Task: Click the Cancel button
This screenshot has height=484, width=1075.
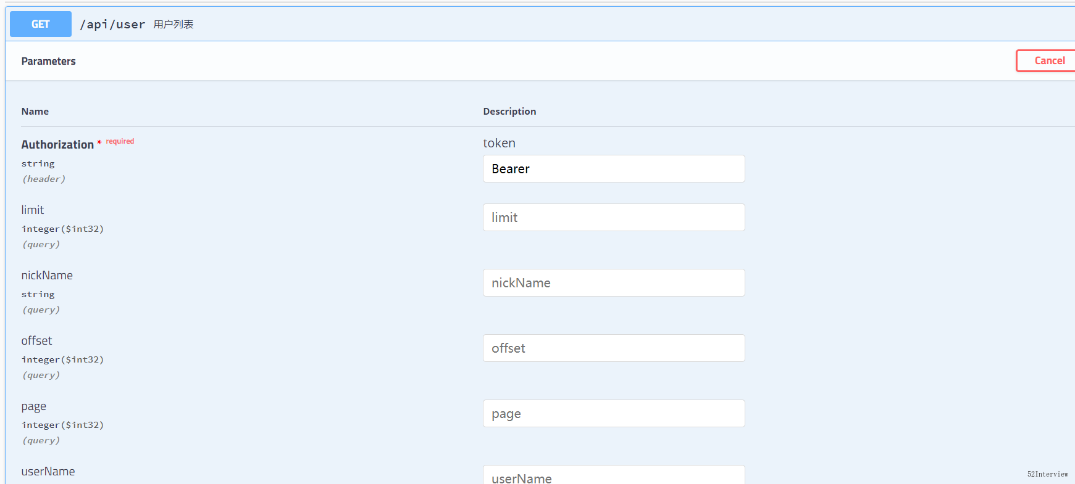Action: pyautogui.click(x=1045, y=60)
